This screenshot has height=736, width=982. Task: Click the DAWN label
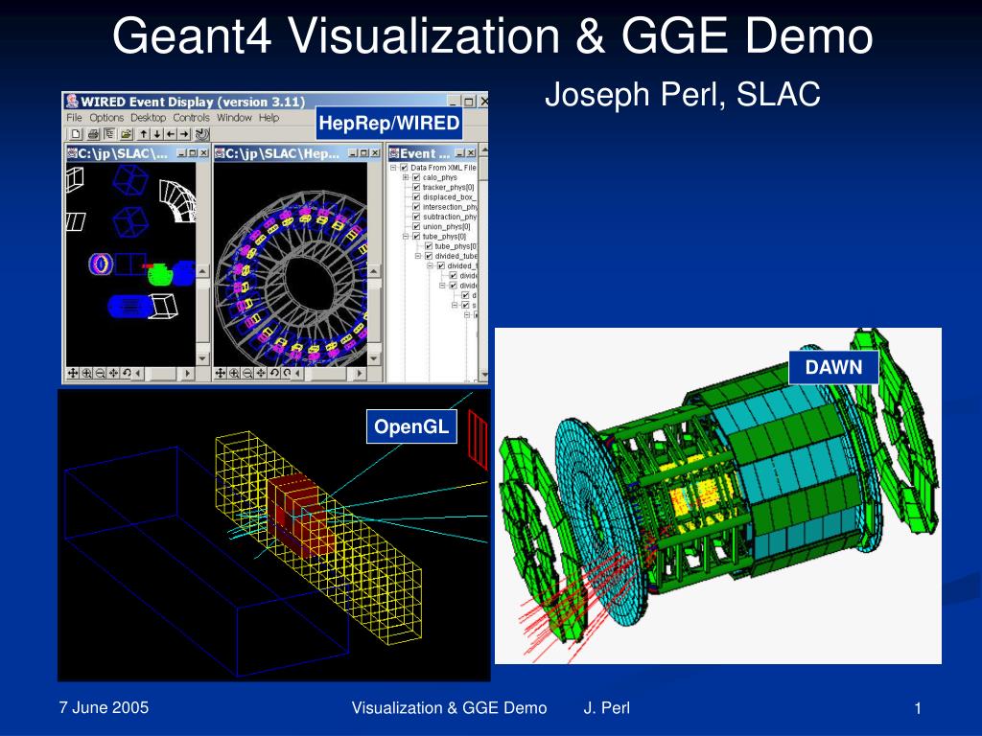pos(833,367)
